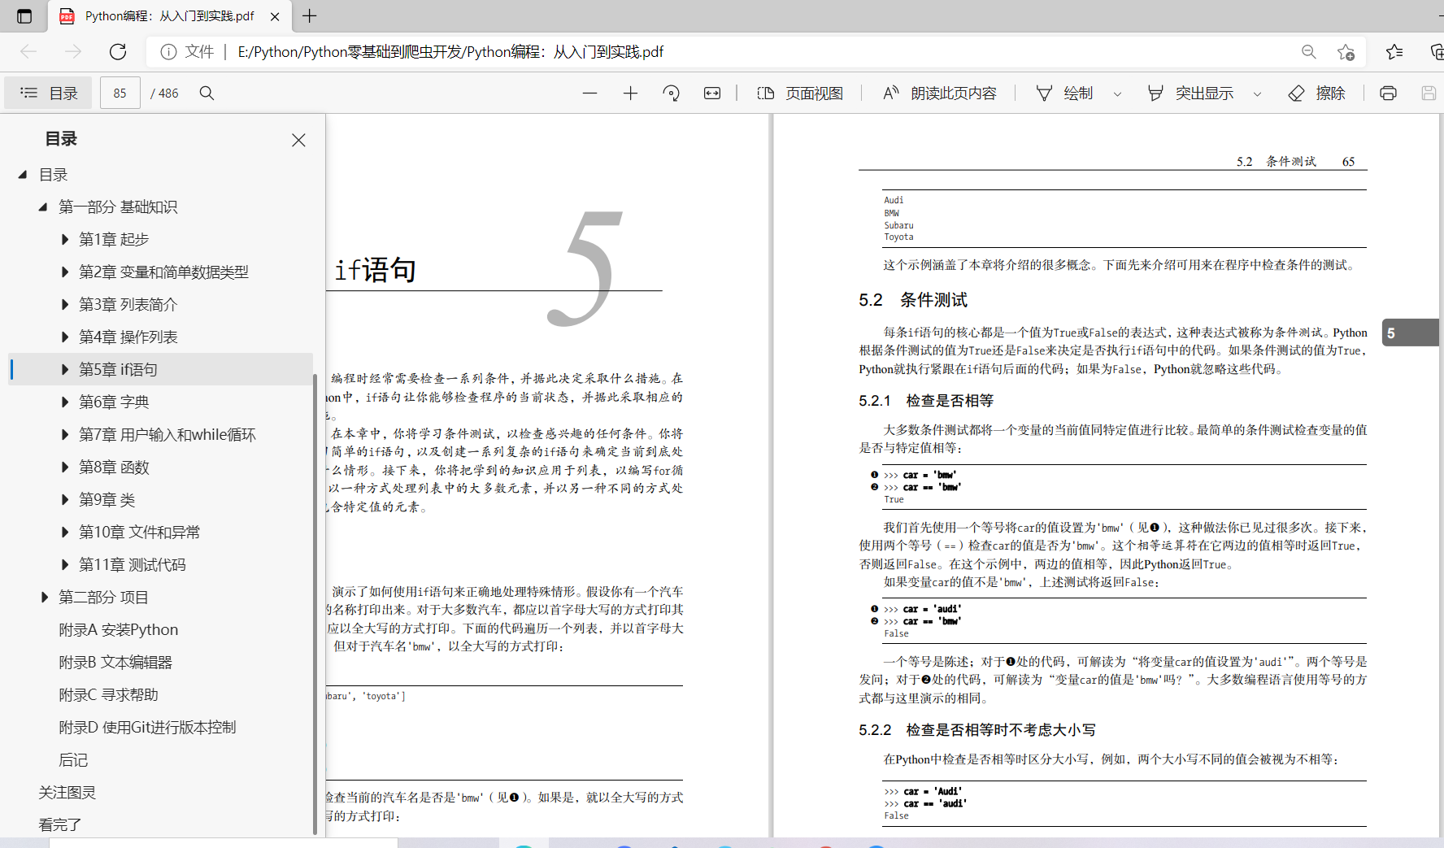The width and height of the screenshot is (1444, 848).
Task: Expand 第10章 文件和异常 chapter arrow
Action: 65,532
